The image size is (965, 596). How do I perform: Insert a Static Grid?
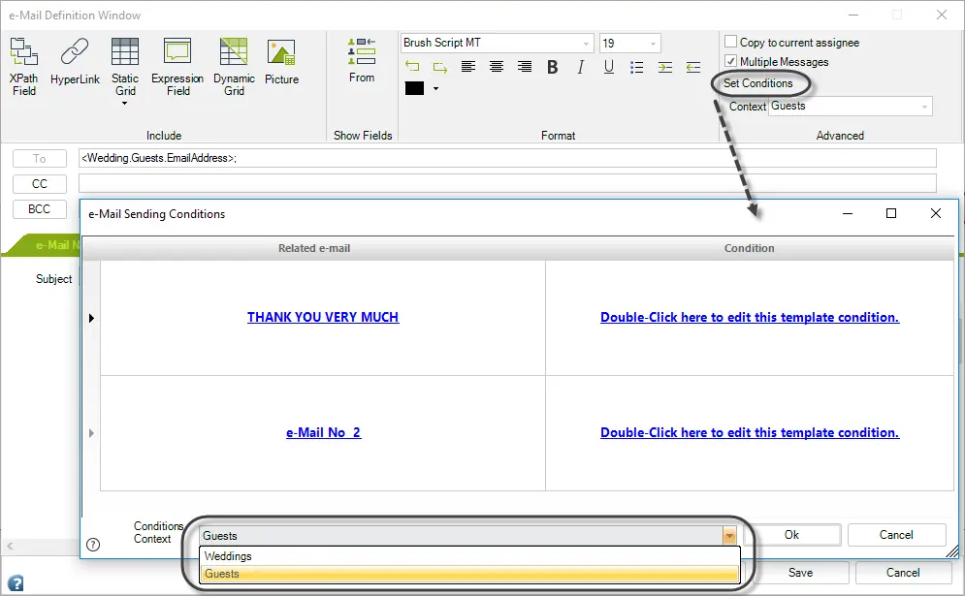click(125, 67)
